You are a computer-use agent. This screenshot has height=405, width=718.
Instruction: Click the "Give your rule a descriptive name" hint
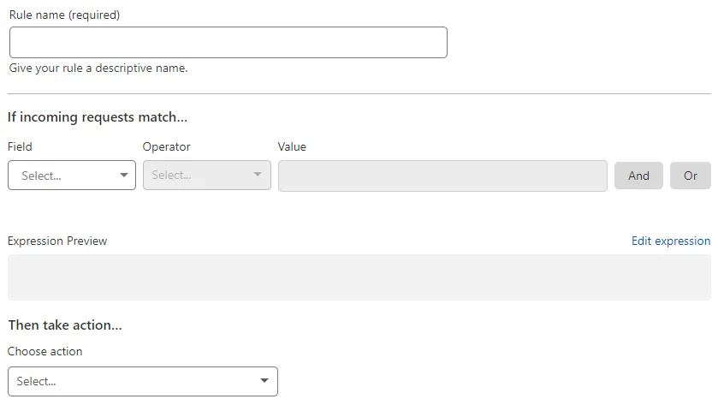pos(98,68)
